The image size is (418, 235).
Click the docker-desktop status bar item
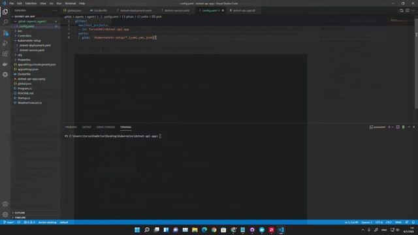point(48,222)
